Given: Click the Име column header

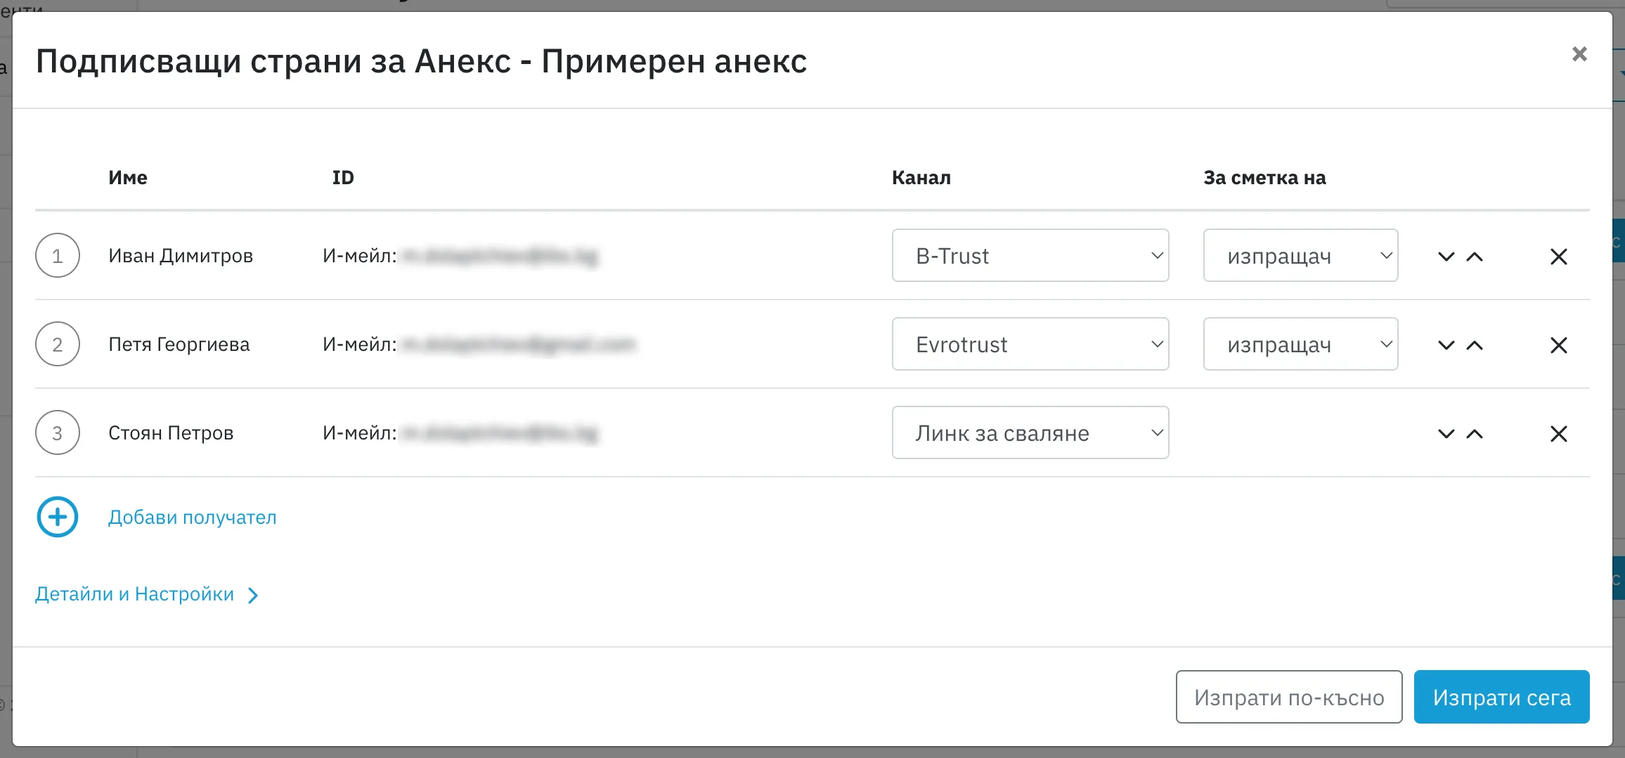Looking at the screenshot, I should (128, 178).
